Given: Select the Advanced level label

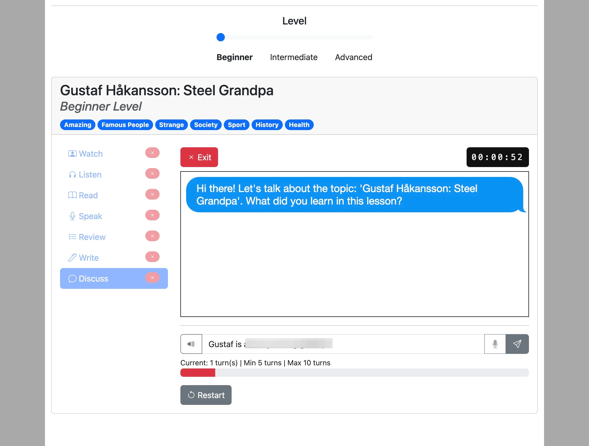Looking at the screenshot, I should (354, 57).
